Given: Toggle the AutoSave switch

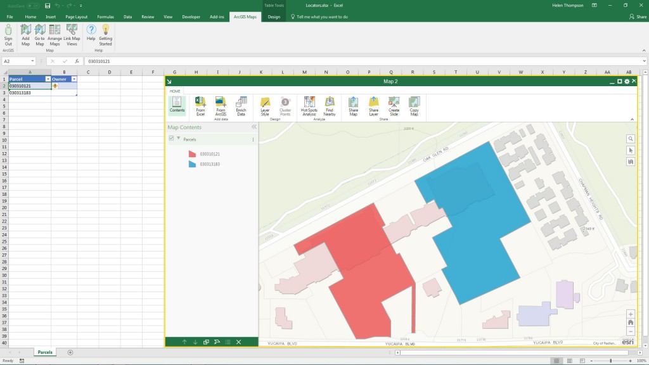Looking at the screenshot, I should 34,6.
